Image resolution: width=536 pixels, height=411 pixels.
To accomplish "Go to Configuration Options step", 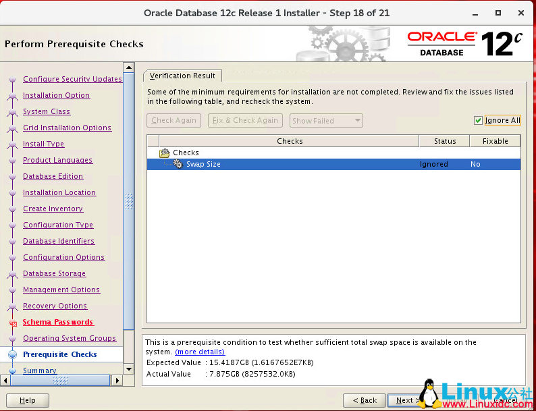I will pyautogui.click(x=64, y=257).
